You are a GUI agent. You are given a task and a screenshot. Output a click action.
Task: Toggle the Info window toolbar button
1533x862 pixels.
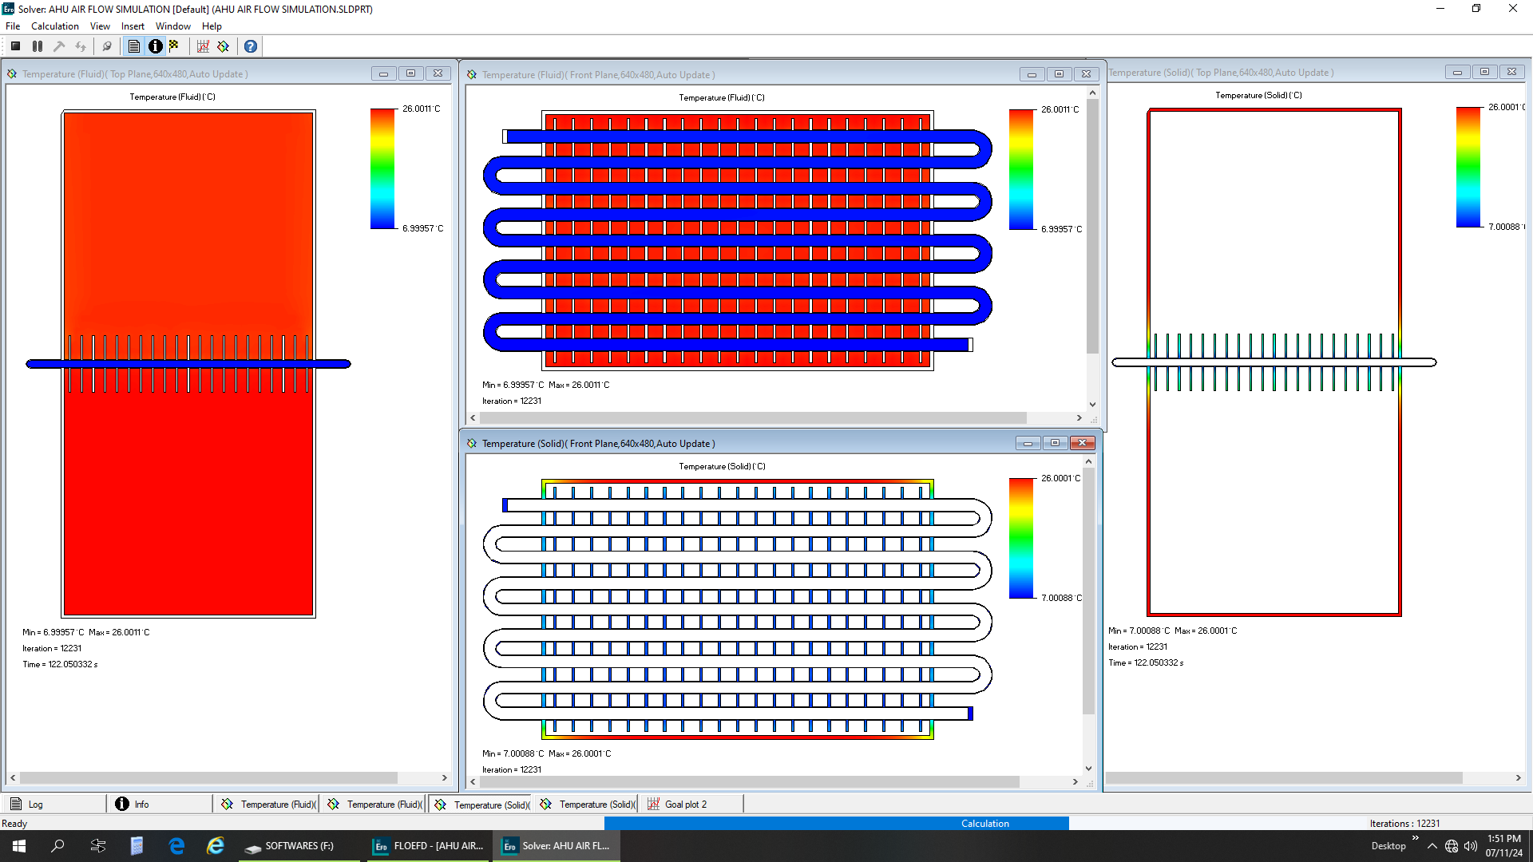point(155,46)
